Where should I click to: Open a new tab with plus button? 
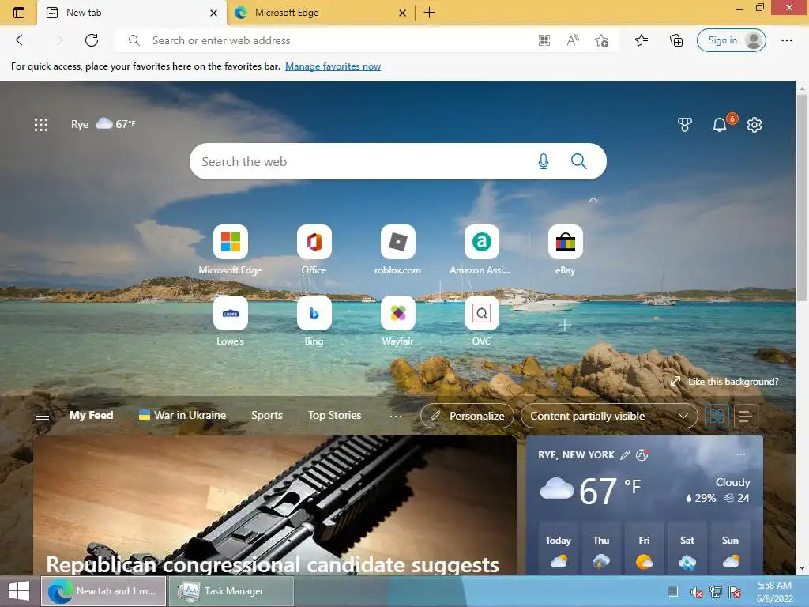pos(429,13)
